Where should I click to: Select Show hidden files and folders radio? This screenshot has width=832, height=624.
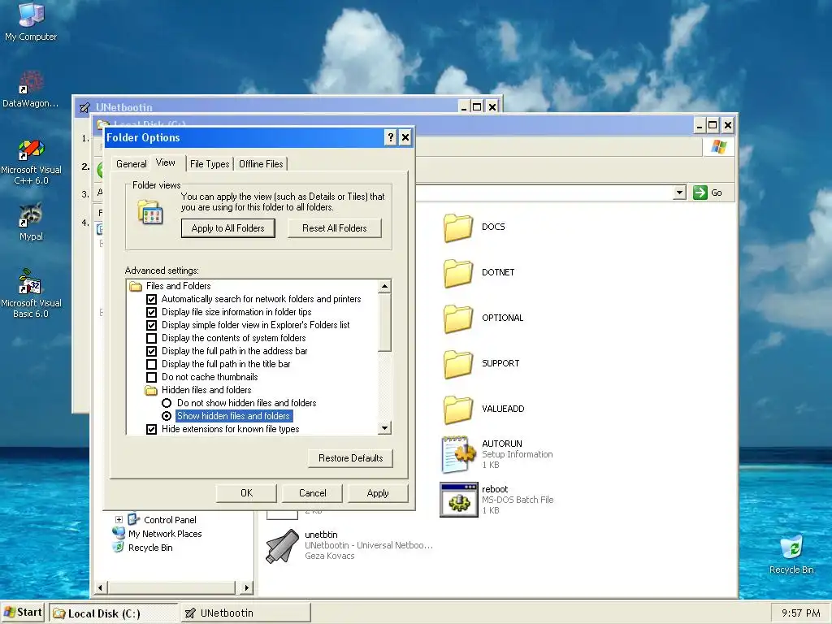167,416
